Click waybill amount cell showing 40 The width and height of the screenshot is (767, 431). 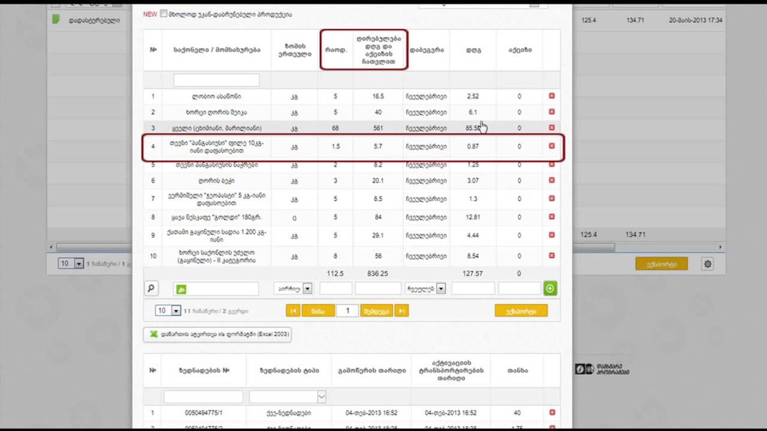click(517, 413)
